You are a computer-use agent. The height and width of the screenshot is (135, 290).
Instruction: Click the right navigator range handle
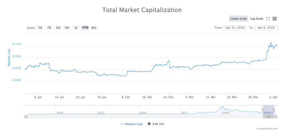[274, 110]
